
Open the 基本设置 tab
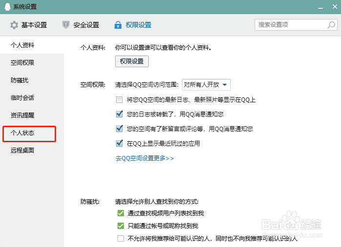click(28, 25)
